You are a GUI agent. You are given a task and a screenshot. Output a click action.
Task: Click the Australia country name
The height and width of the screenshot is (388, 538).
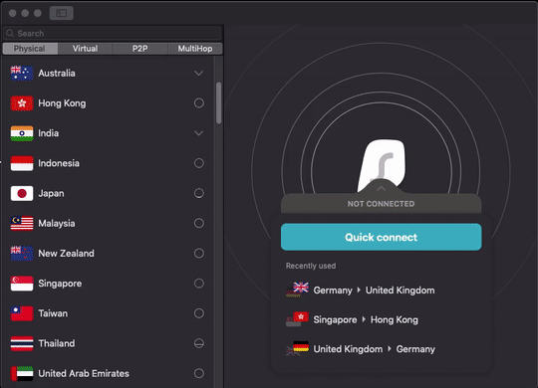[x=57, y=73]
